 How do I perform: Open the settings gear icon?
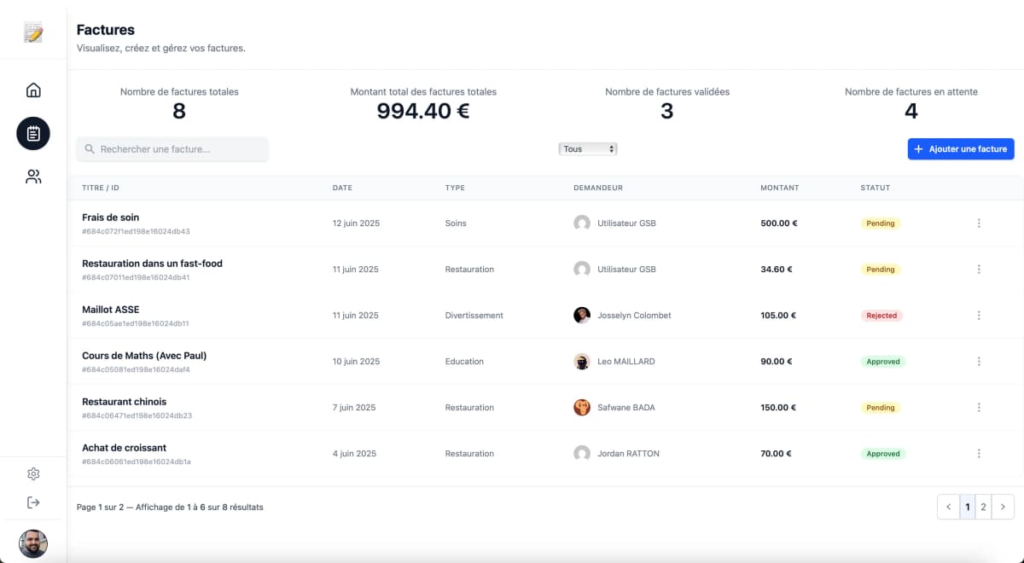(x=33, y=474)
